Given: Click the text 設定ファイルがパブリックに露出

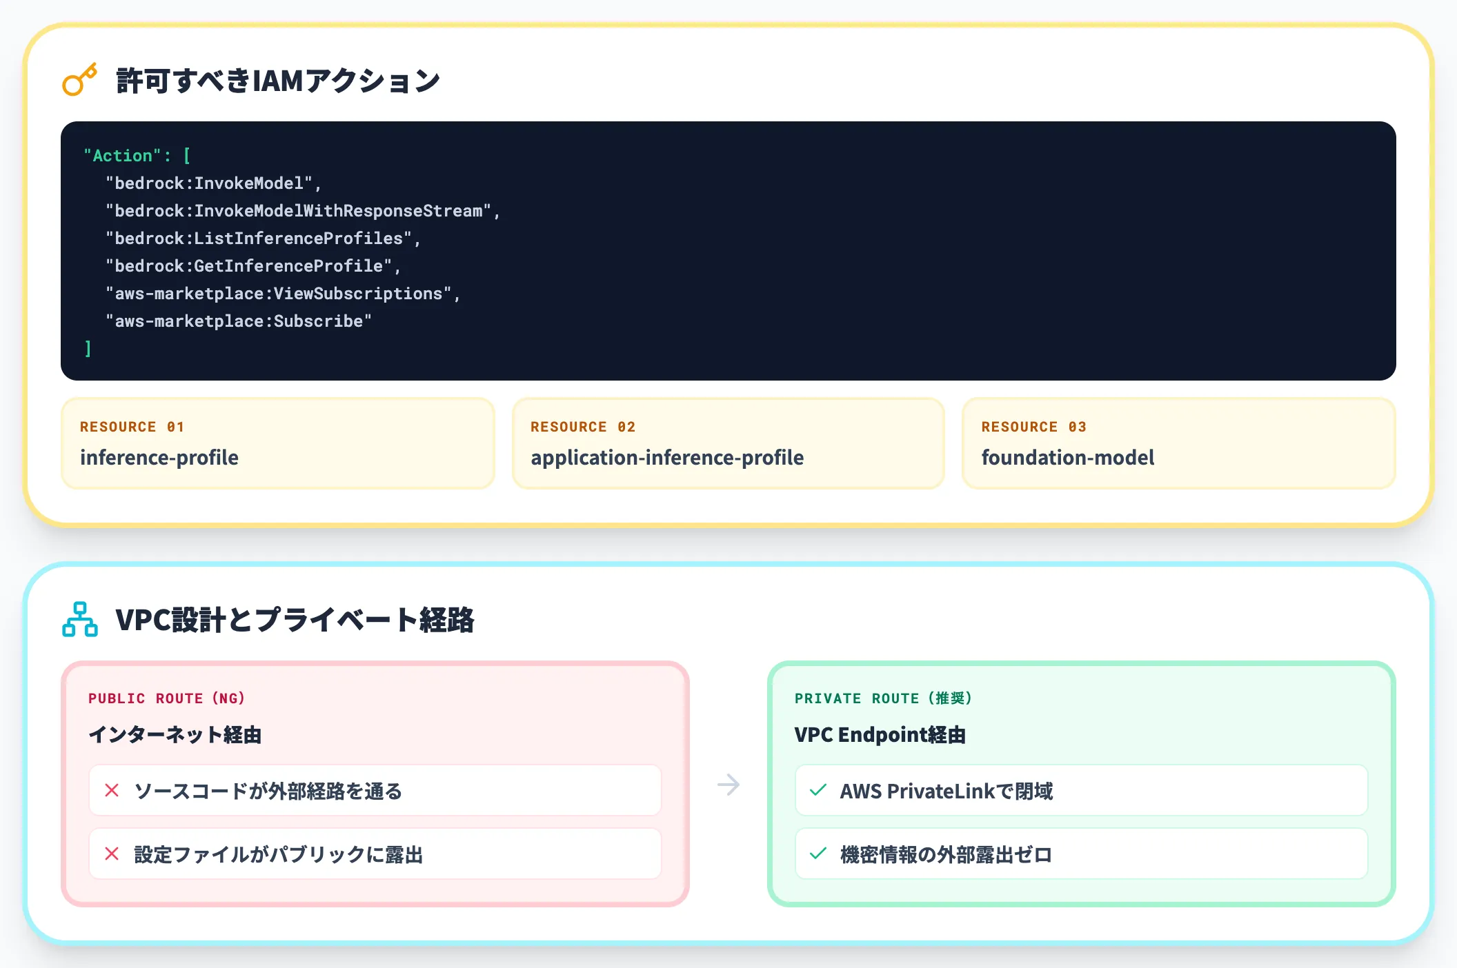Looking at the screenshot, I should click(x=279, y=854).
